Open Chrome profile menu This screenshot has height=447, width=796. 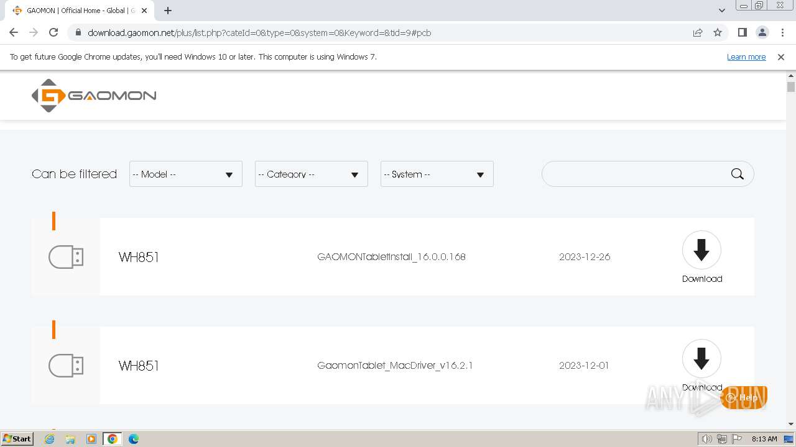point(762,33)
